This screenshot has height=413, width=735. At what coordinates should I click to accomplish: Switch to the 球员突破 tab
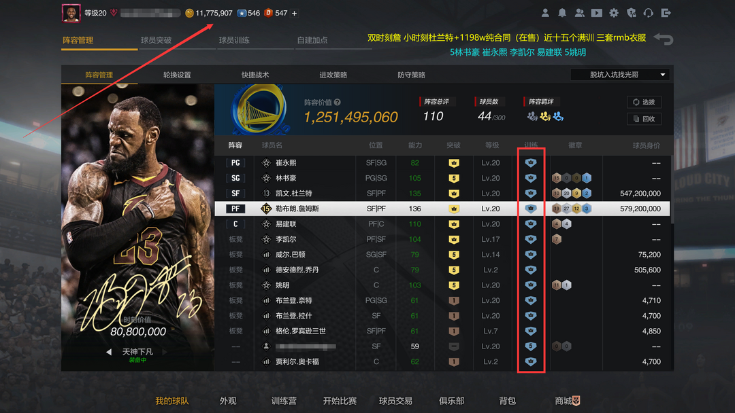[156, 40]
